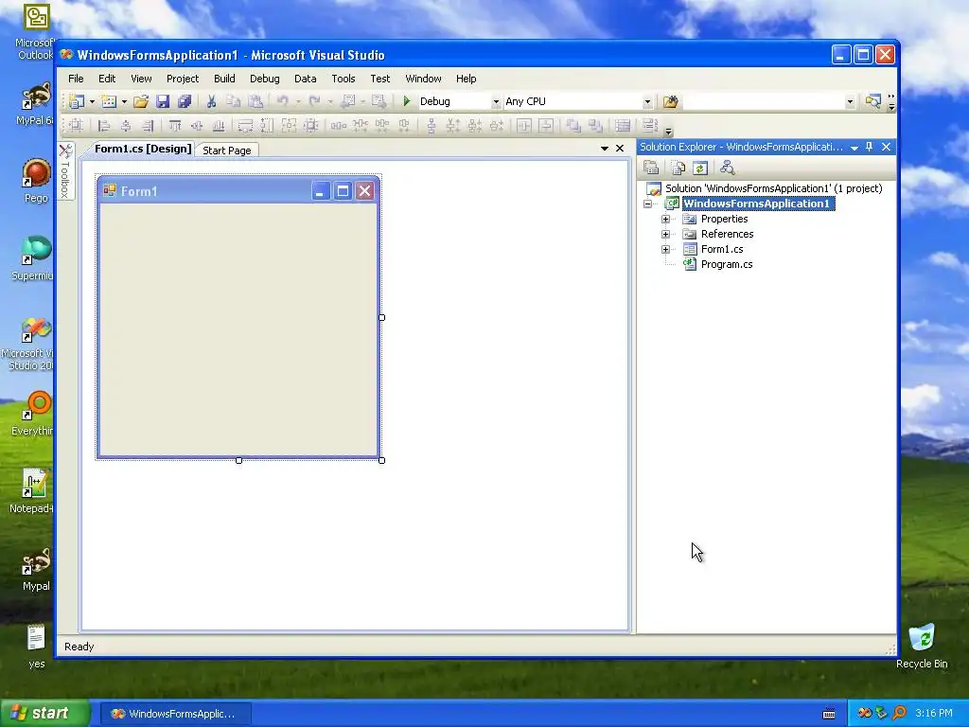Click inside the Find text box
This screenshot has width=969, height=727.
[764, 101]
